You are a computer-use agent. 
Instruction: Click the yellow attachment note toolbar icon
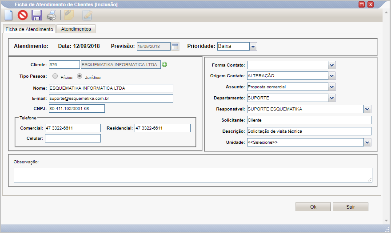pos(69,15)
